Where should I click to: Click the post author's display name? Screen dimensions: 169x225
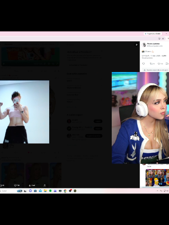click(x=153, y=43)
